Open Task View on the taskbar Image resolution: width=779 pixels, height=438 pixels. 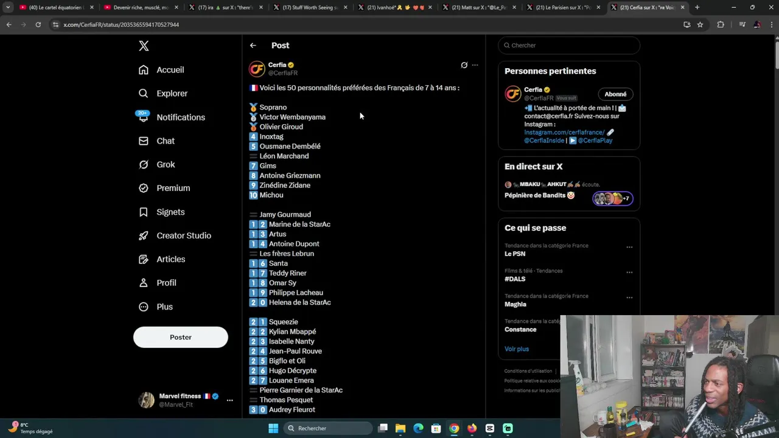tap(383, 428)
